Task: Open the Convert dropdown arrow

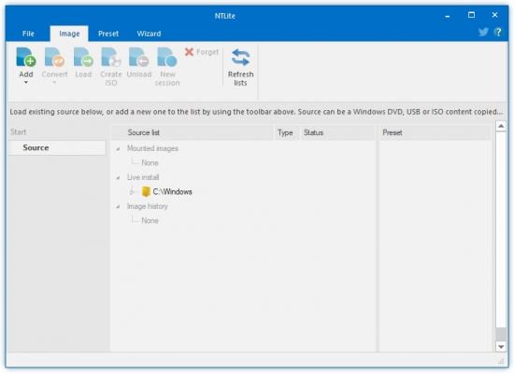Action: coord(54,82)
